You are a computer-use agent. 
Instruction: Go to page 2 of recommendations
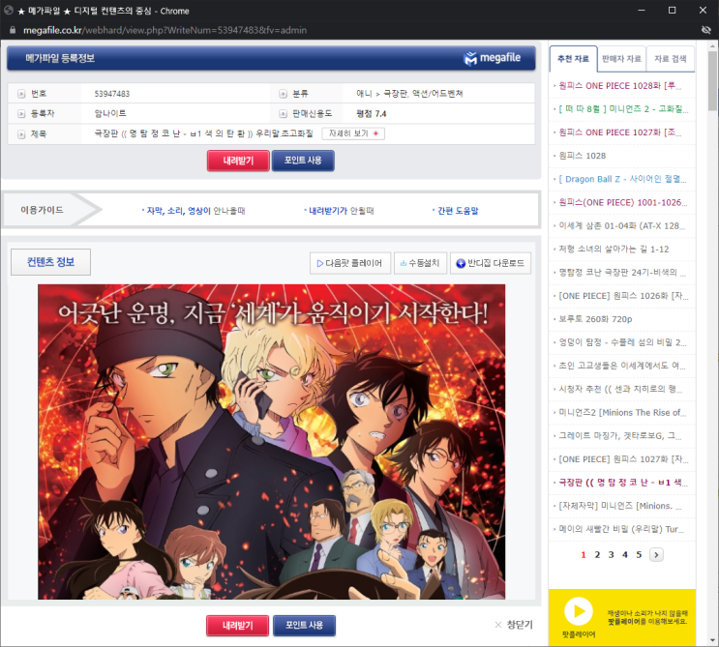(597, 555)
